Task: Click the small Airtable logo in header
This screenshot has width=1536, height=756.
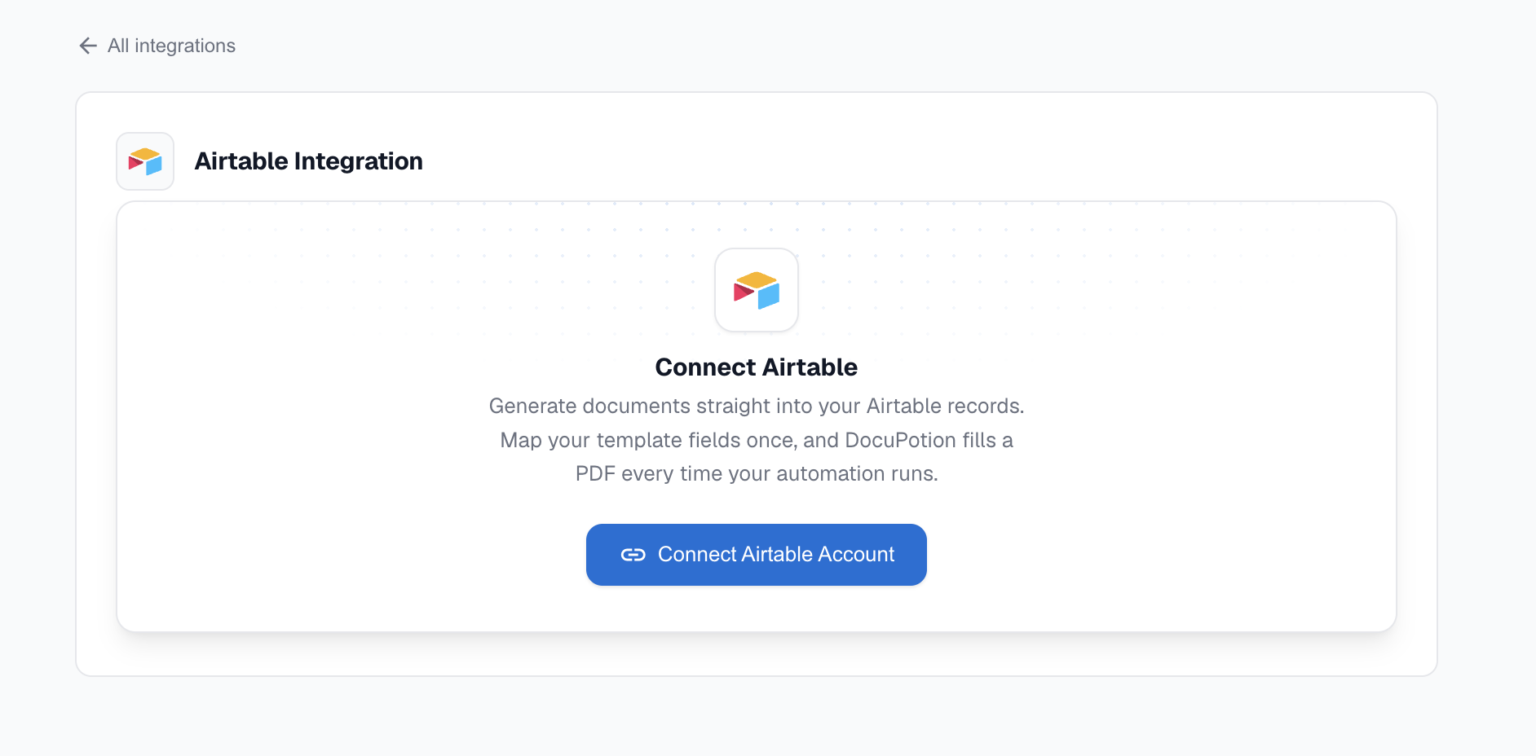Action: (x=145, y=161)
